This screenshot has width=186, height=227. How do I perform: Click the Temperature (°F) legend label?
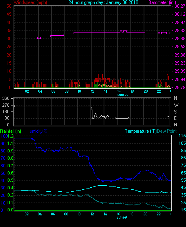(x=141, y=131)
